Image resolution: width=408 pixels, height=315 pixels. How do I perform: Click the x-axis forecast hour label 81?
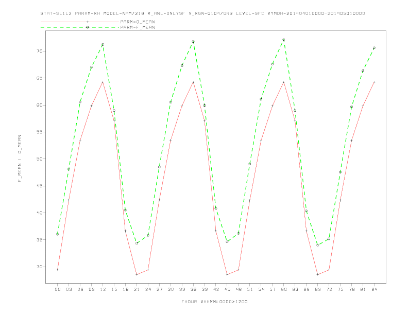(x=363, y=289)
